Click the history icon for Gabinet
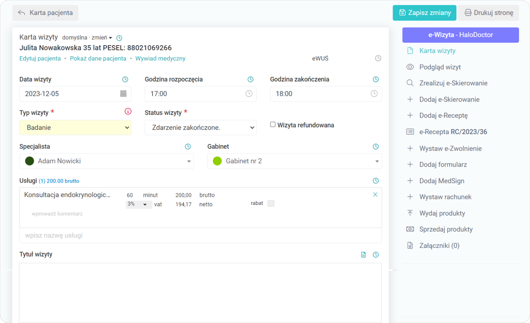The height and width of the screenshot is (323, 530). coord(376,147)
